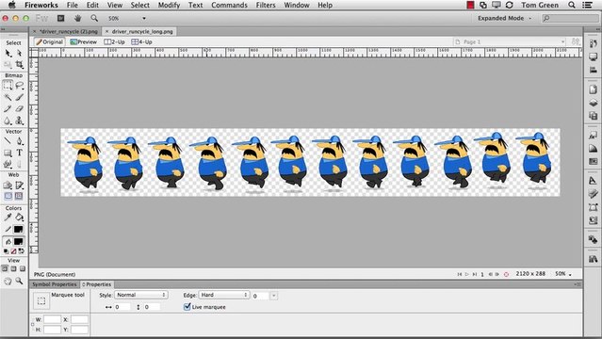Play the animation
Viewport: 602px width, 339px height.
click(467, 274)
